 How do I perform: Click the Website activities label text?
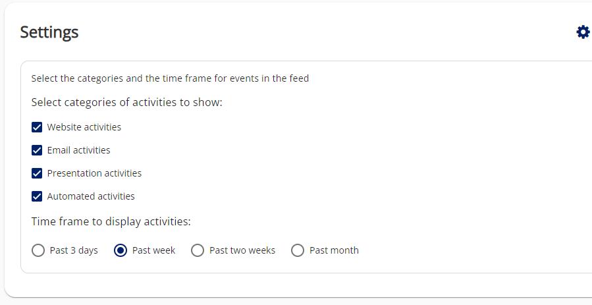click(84, 127)
